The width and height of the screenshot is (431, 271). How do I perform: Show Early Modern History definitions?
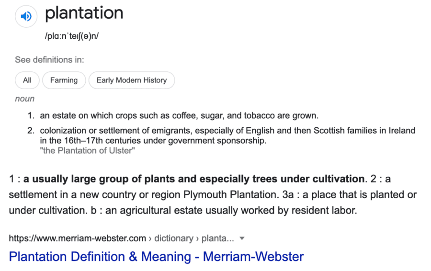pyautogui.click(x=131, y=80)
